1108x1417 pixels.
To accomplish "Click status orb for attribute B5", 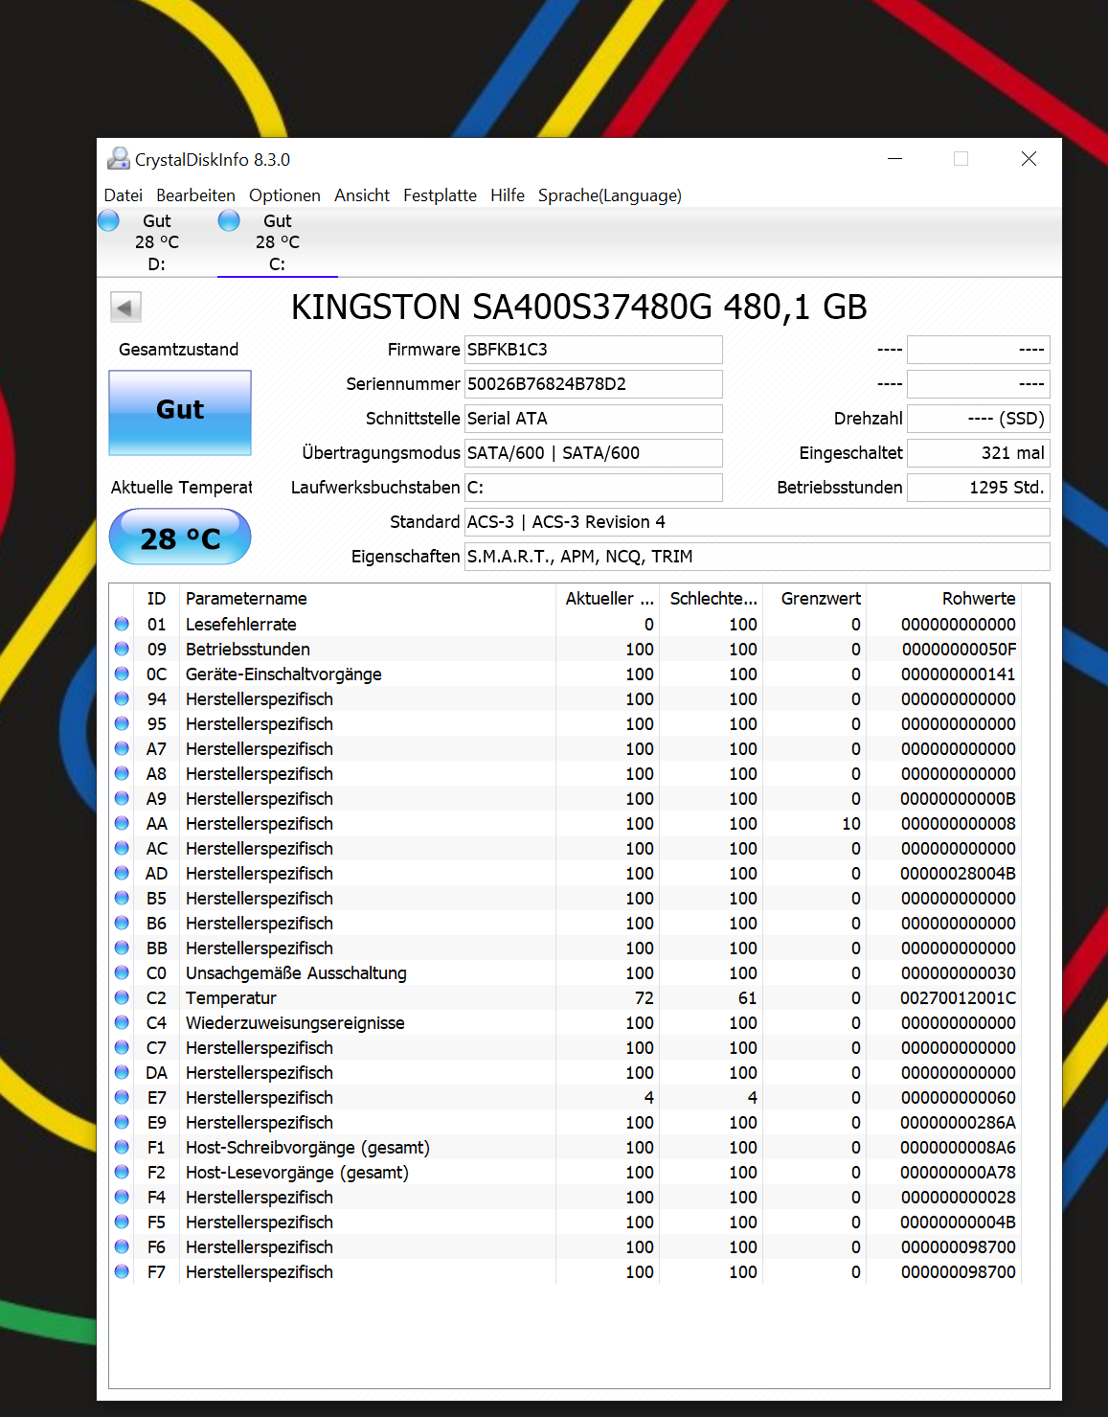I will [x=122, y=898].
